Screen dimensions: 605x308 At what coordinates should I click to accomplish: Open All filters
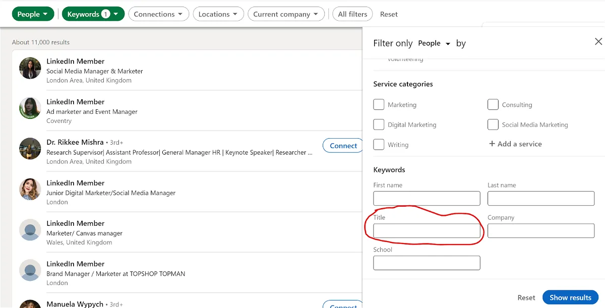click(x=352, y=14)
